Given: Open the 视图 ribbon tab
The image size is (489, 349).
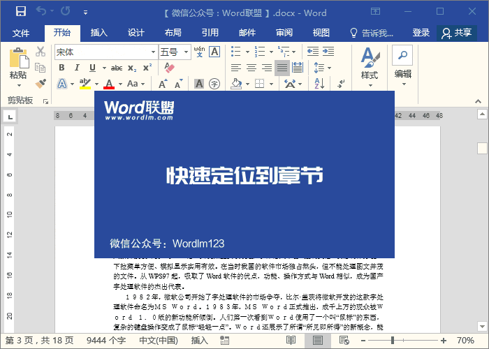Looking at the screenshot, I should point(321,33).
